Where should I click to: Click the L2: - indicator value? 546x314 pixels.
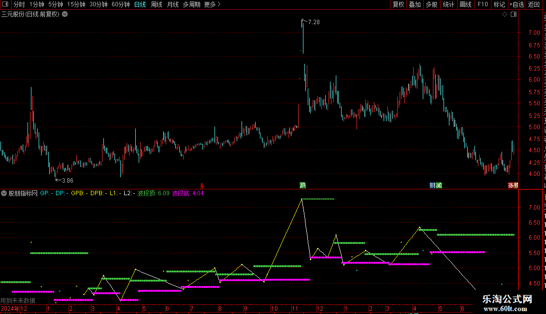click(x=129, y=193)
